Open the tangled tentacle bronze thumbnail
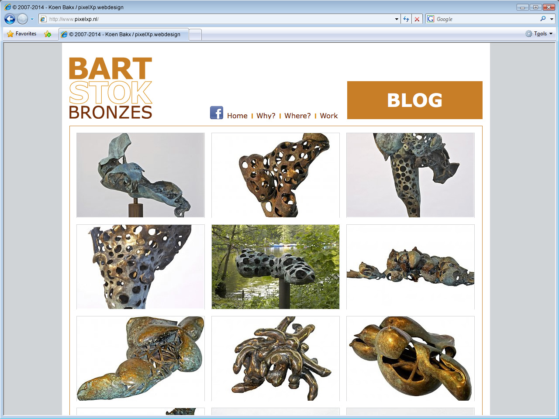This screenshot has width=559, height=419. point(276,358)
